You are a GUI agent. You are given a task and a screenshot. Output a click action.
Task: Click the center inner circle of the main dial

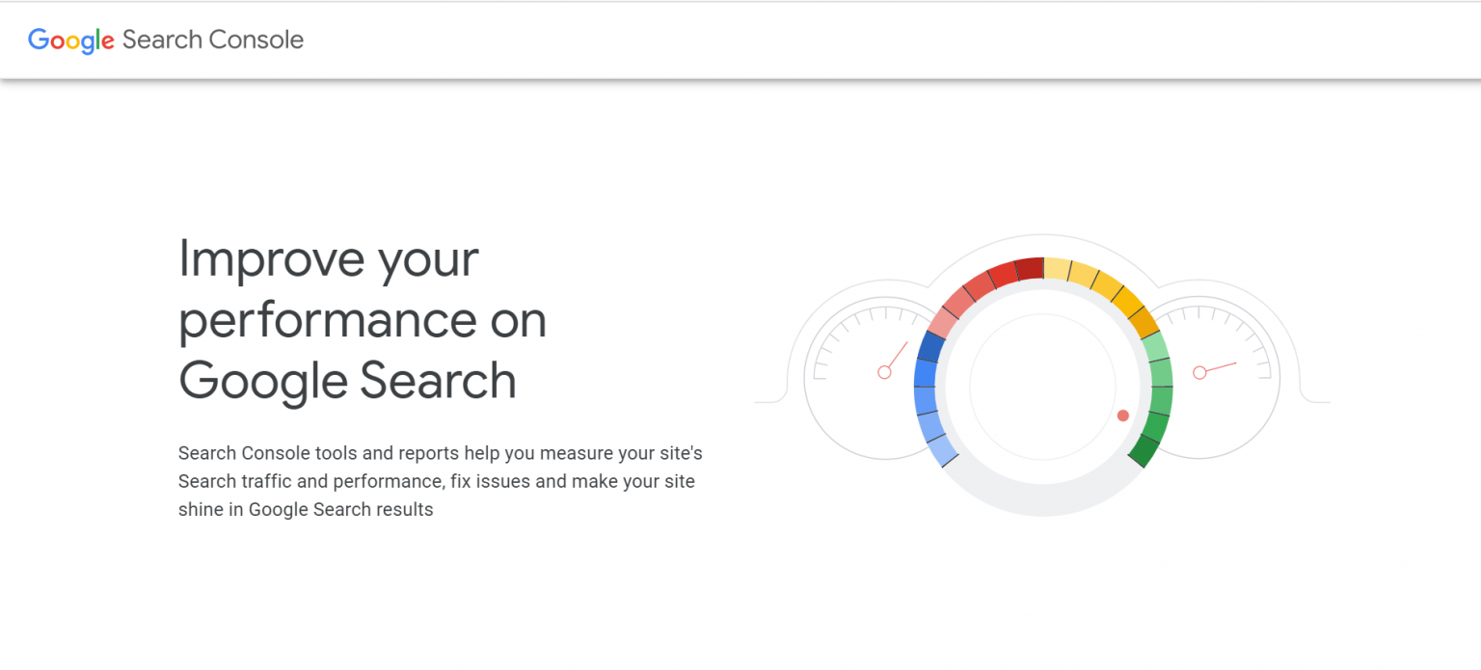click(x=1042, y=387)
